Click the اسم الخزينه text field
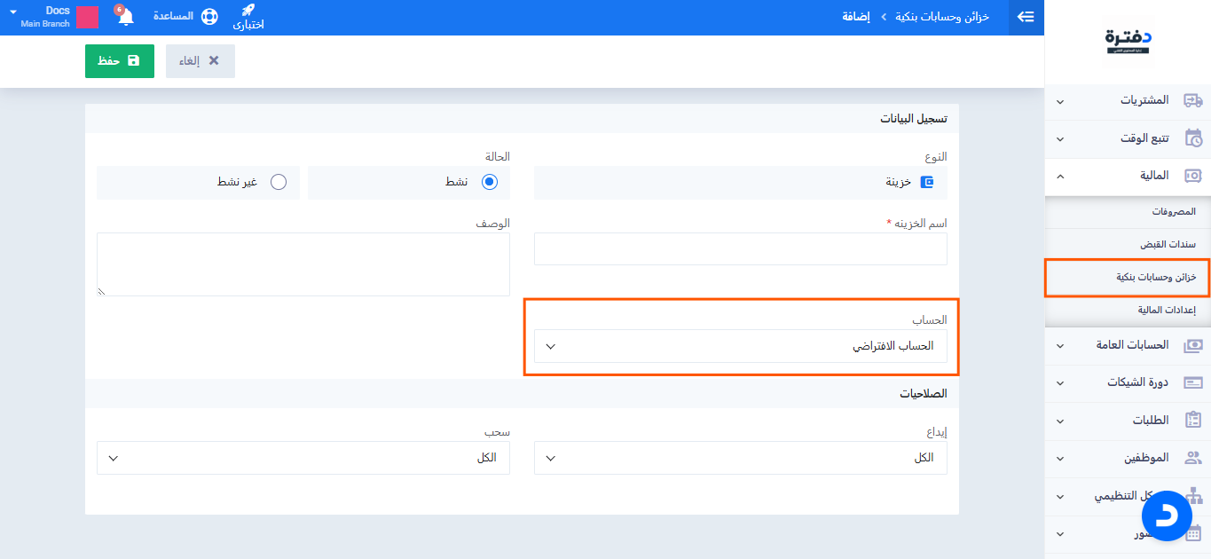 (x=740, y=249)
